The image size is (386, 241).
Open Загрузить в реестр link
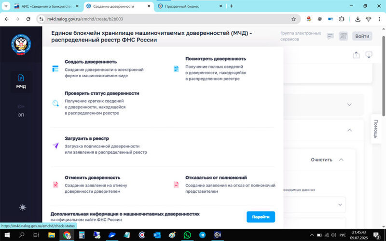pos(87,138)
